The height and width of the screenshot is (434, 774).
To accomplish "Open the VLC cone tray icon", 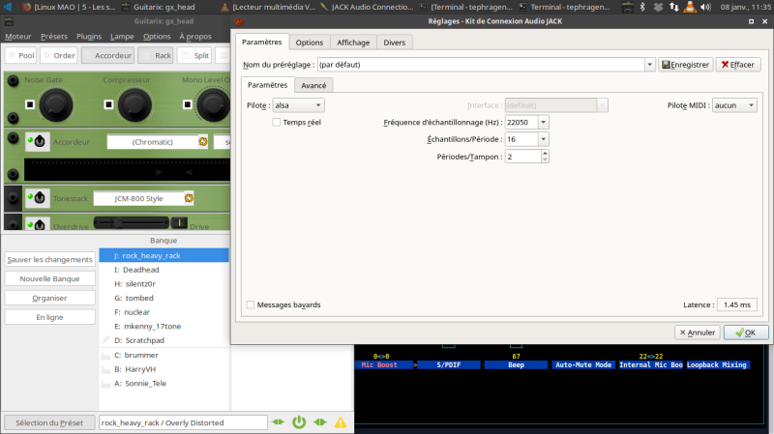I will click(690, 7).
